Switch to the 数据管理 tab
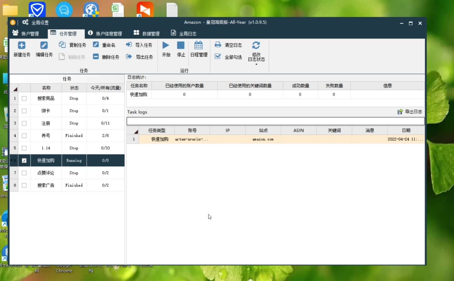 (147, 34)
